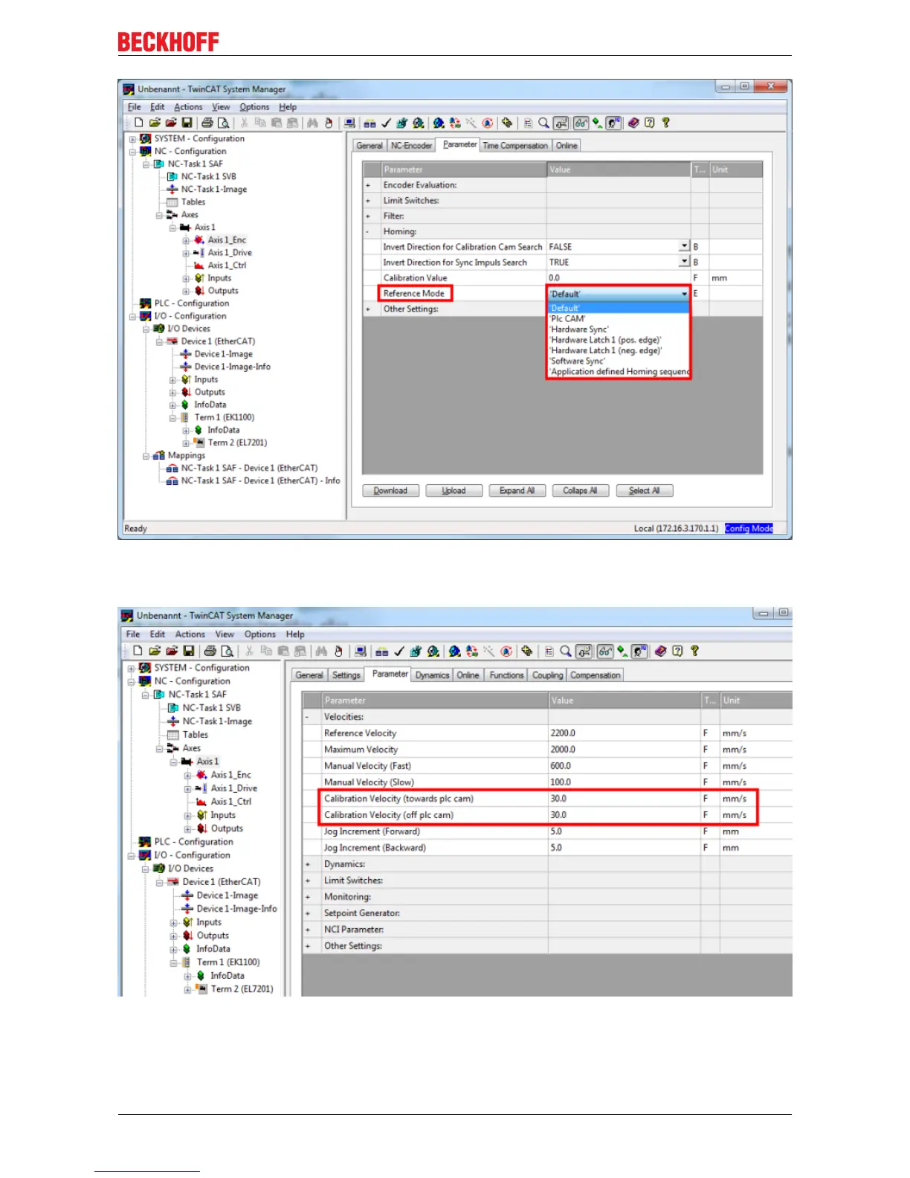The height and width of the screenshot is (1178, 910).
Task: Select Device 1 (EtherCAT) in lower window tree
Action: coord(222,882)
